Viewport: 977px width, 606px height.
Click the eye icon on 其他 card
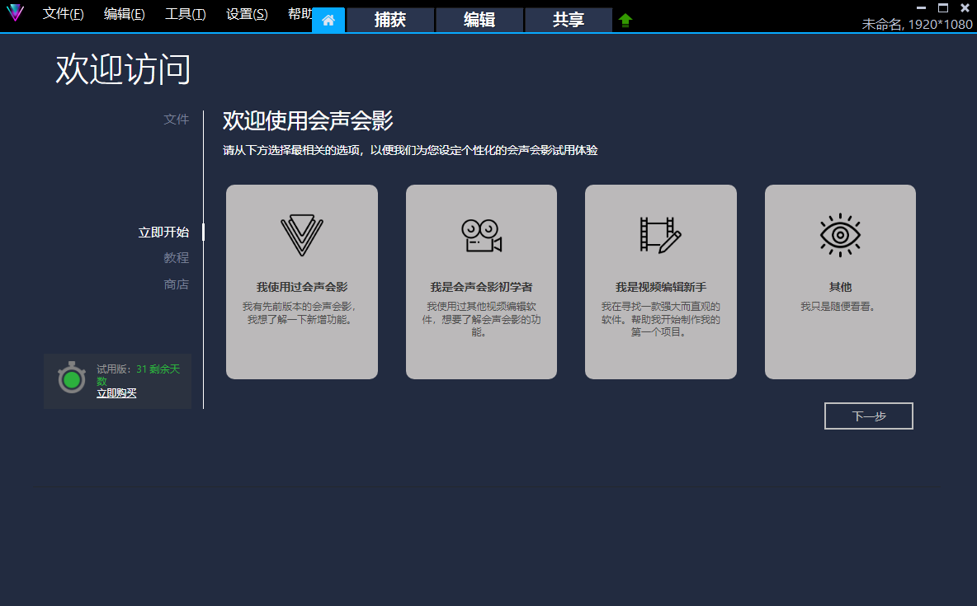click(x=840, y=235)
